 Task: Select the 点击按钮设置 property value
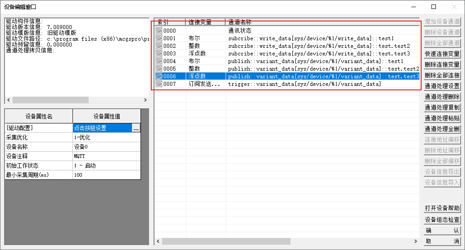pos(102,128)
